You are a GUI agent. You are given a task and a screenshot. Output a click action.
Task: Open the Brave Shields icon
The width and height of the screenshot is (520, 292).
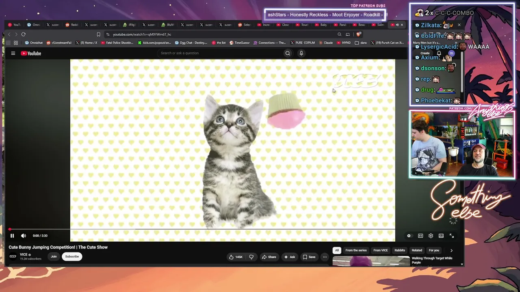click(x=358, y=34)
